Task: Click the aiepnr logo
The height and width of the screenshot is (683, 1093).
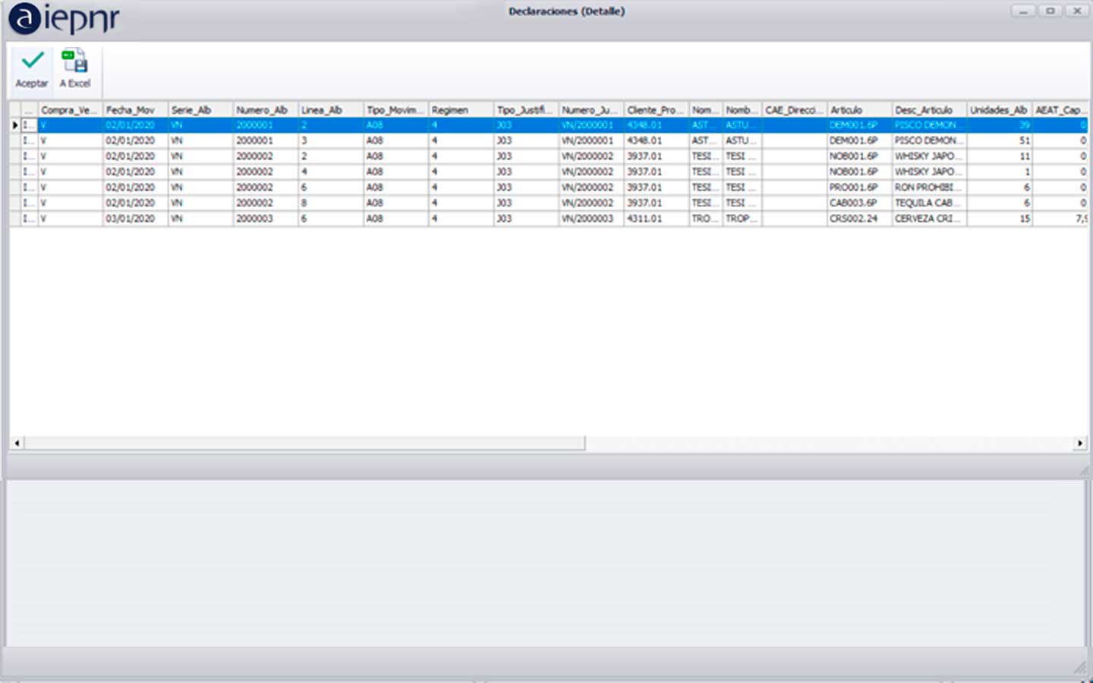Action: [64, 18]
